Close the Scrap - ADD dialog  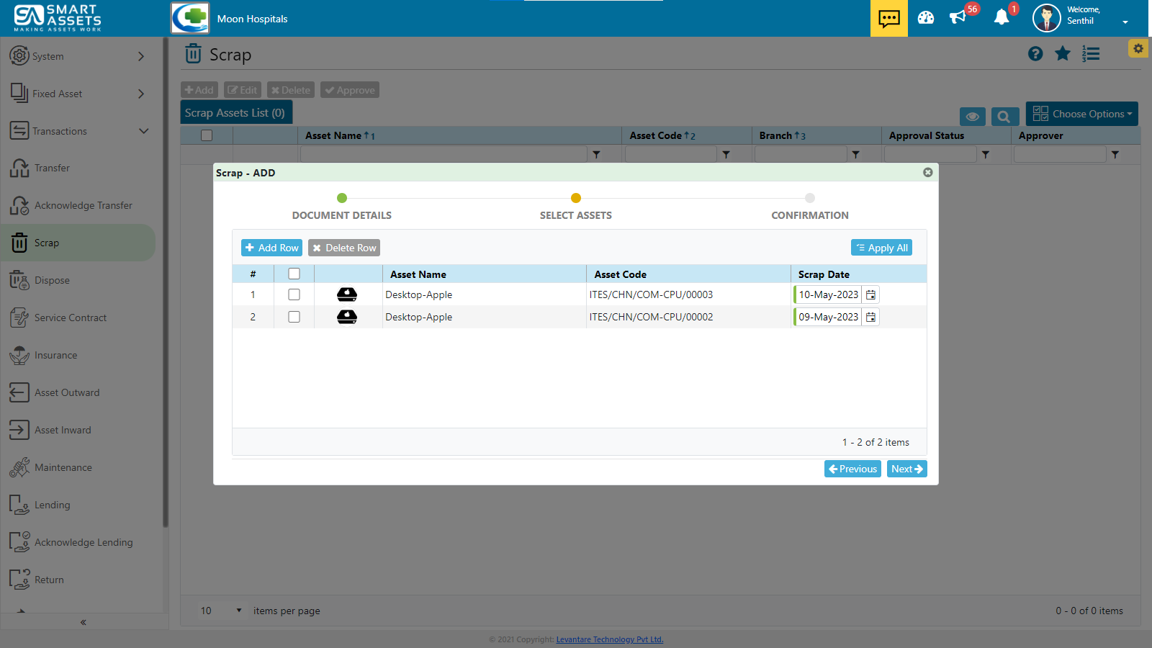pos(927,172)
